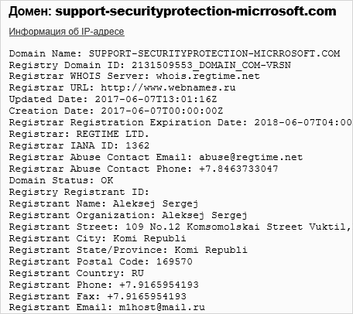Click the m1host@mail.ru registrant email

tap(162, 308)
